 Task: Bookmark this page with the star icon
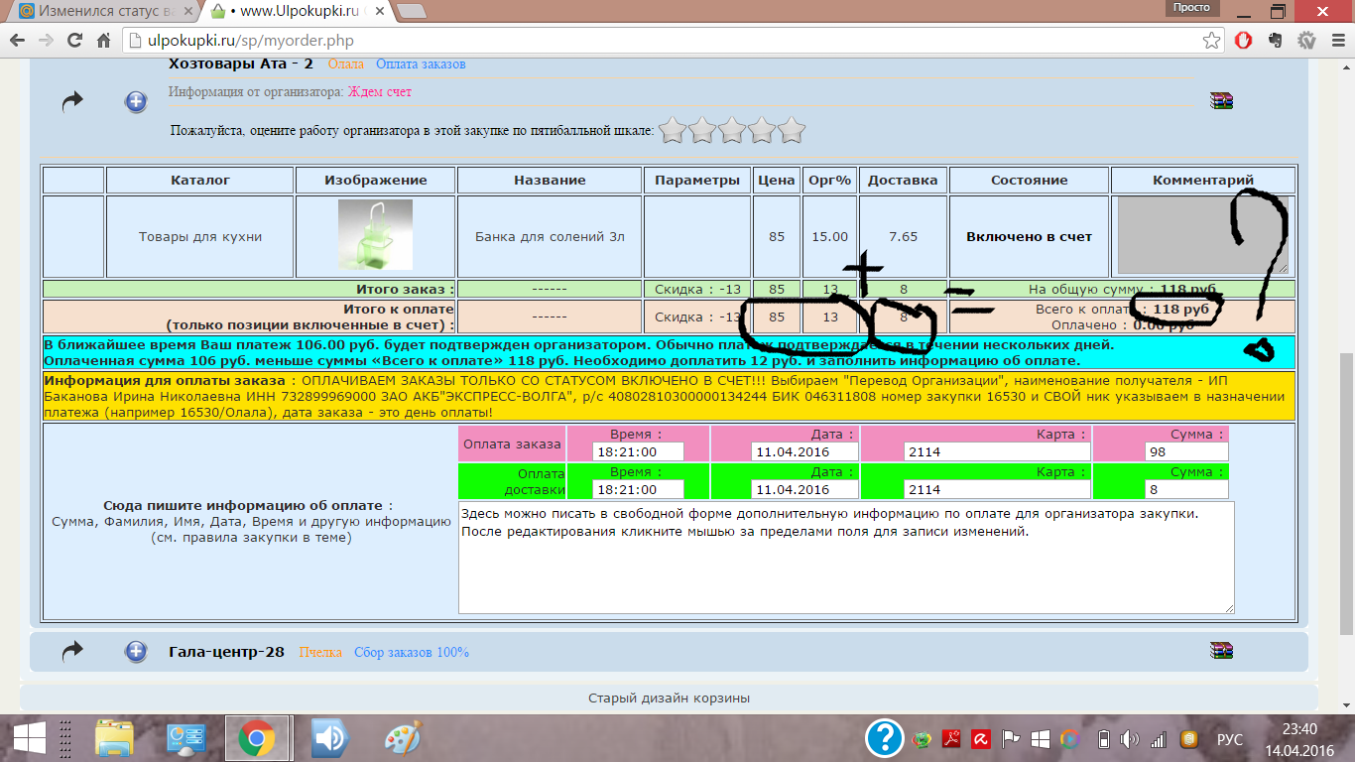1211,41
